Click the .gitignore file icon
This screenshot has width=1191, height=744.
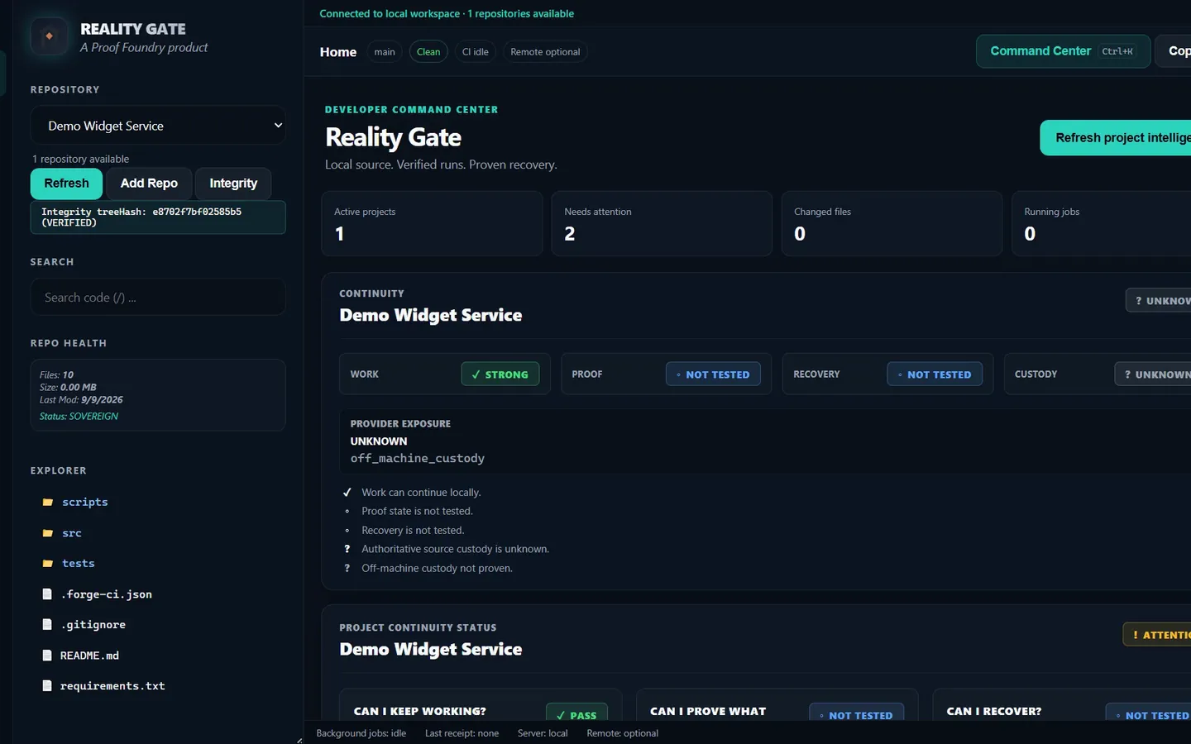[x=47, y=625]
